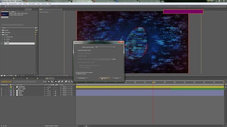Open the Collect Source Files dropdown
This screenshot has width=227, height=127.
coord(105,47)
